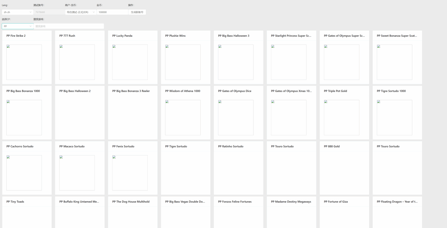Click the 生成新账号 button
This screenshot has width=447, height=228.
pos(137,12)
